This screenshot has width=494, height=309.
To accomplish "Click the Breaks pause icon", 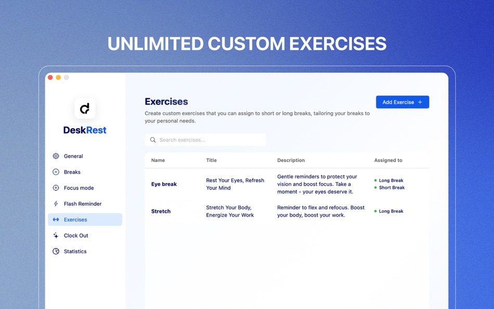I will point(56,172).
